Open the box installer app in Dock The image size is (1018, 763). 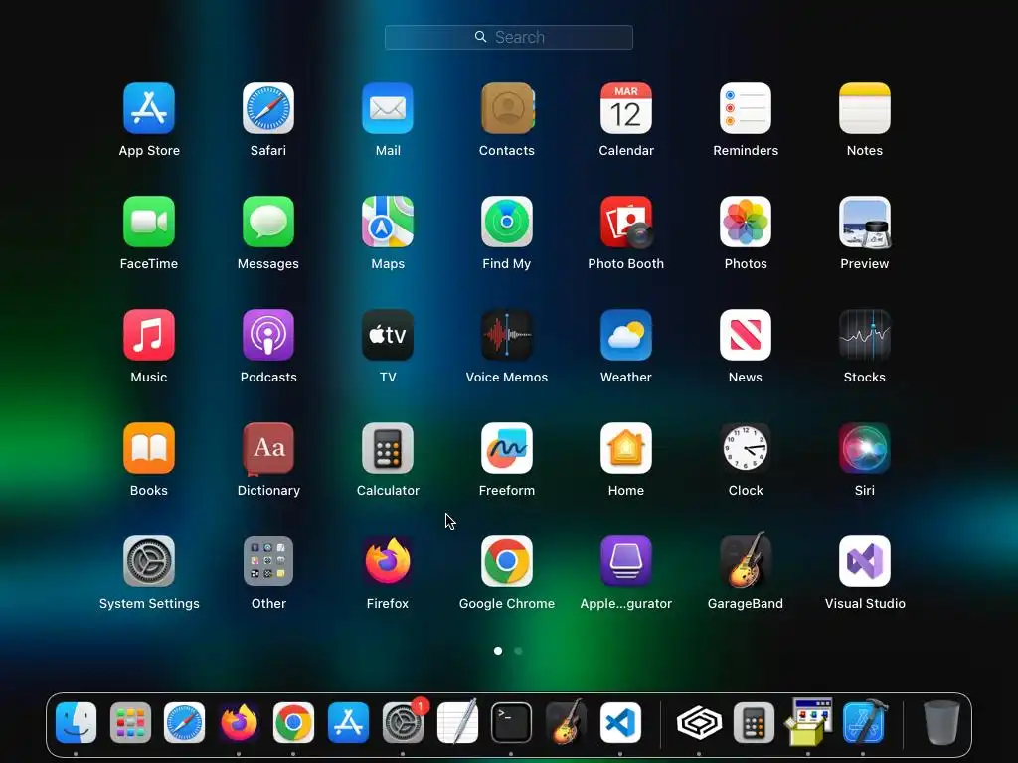(808, 722)
